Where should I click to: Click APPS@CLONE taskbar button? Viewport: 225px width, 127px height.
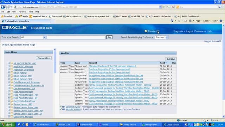[x=65, y=125]
